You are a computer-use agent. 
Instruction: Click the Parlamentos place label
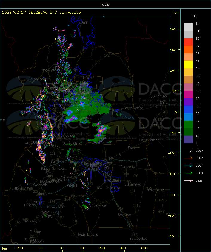coord(50,182)
